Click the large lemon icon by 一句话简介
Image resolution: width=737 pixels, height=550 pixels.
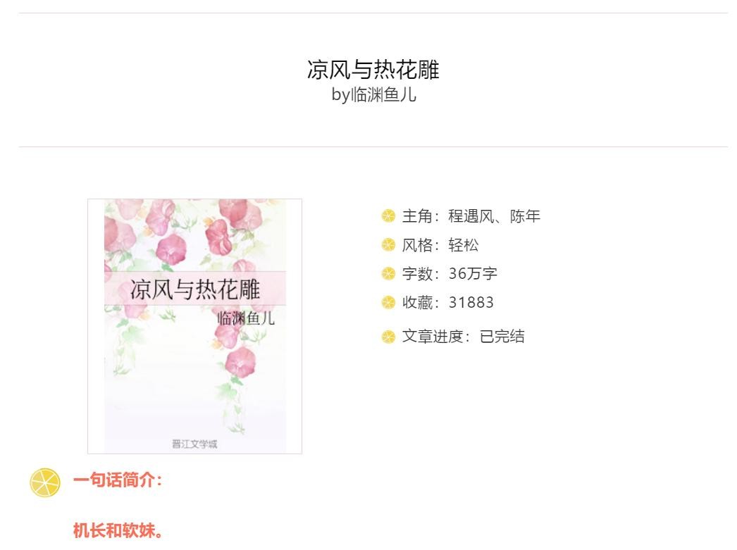pos(45,482)
